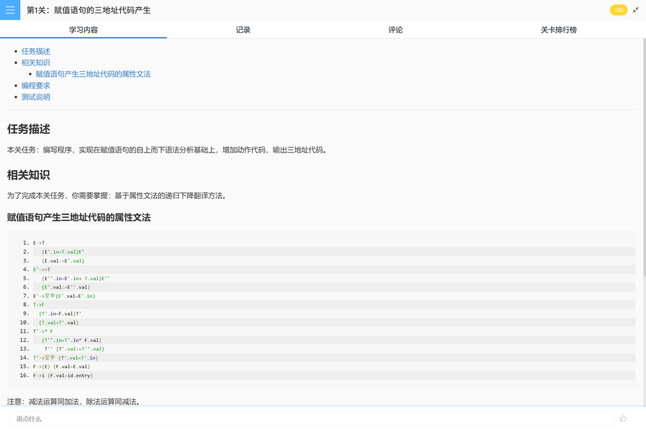Click the title 第1关：赋值语句的三地址代码产生
The width and height of the screenshot is (646, 430).
[x=88, y=9]
